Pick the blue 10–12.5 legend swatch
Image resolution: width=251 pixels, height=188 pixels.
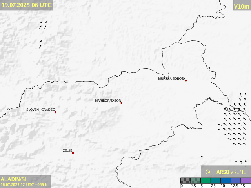(226, 181)
